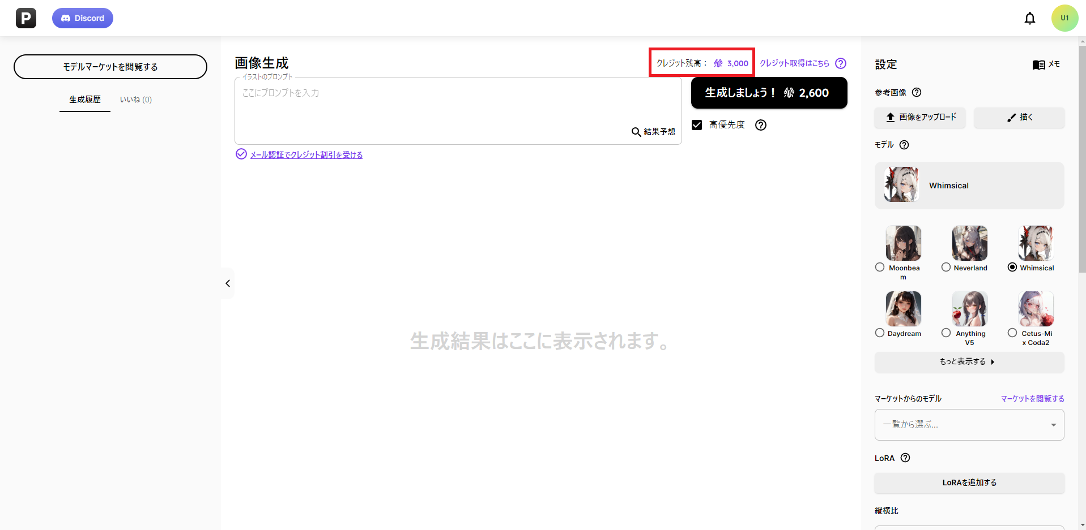Click help icon next to 参考画像
The width and height of the screenshot is (1086, 530).
[917, 92]
